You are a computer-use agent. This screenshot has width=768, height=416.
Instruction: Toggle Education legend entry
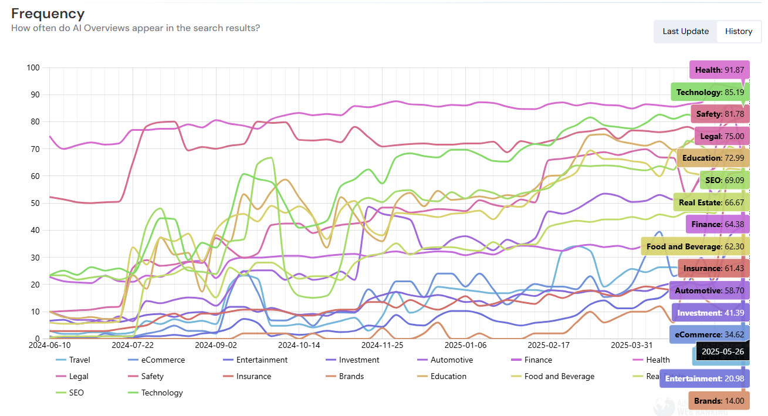pos(441,376)
